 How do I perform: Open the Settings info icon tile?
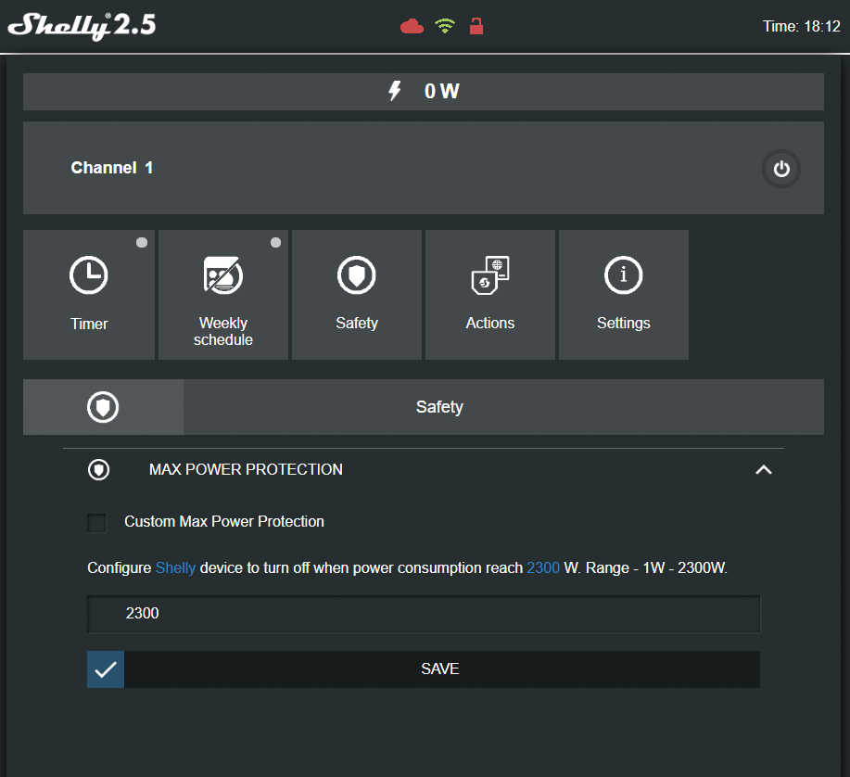point(623,275)
